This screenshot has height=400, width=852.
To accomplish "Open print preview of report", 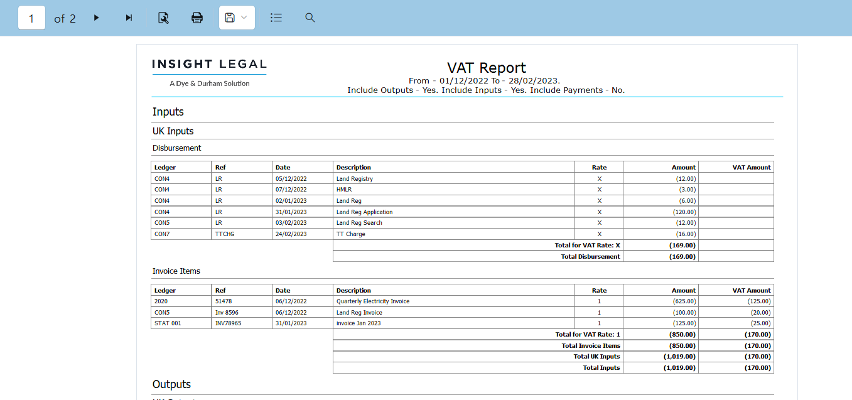I will click(163, 18).
